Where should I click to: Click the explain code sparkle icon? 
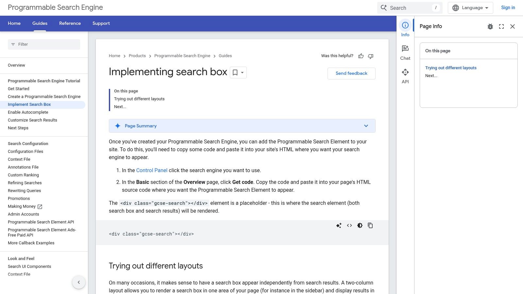pos(339,225)
